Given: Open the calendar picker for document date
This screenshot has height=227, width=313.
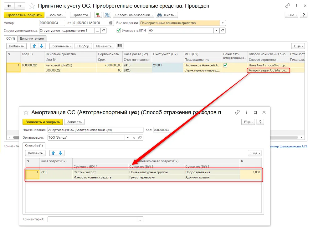Looking at the screenshot, I should tap(111, 23).
